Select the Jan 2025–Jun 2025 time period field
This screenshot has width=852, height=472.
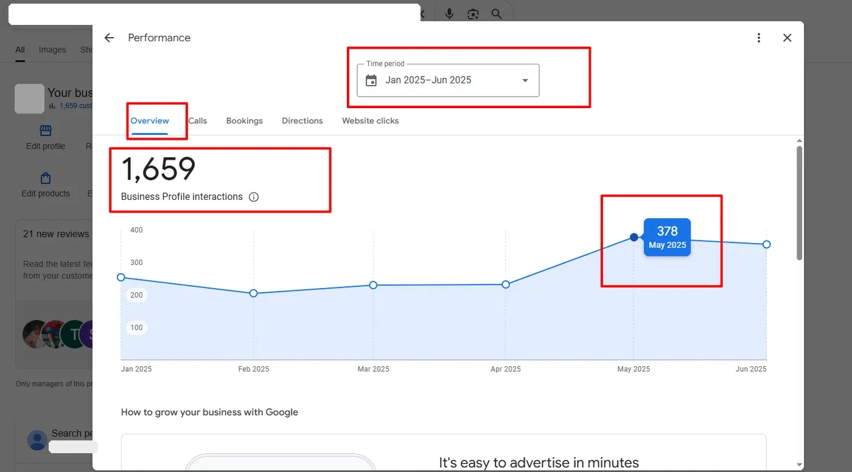pyautogui.click(x=448, y=80)
